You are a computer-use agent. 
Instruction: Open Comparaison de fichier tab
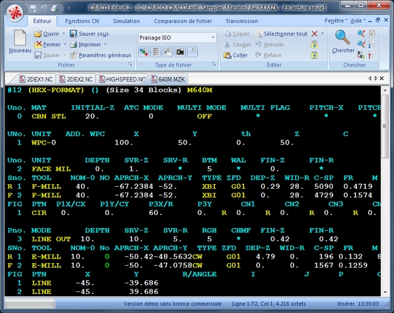tap(183, 21)
